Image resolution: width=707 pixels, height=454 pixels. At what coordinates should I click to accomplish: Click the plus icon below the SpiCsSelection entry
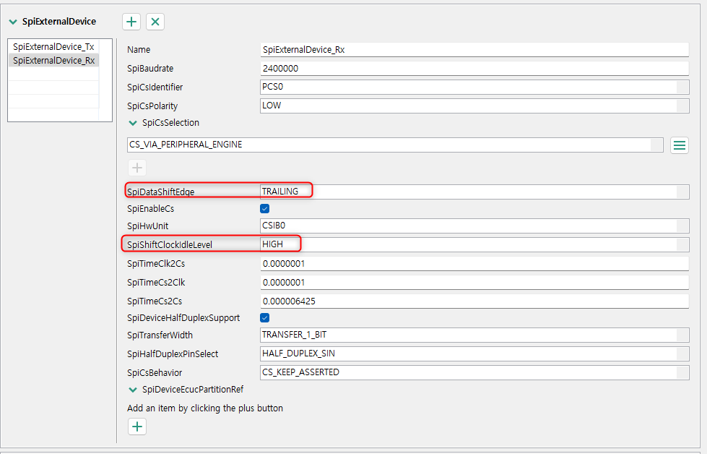point(136,167)
